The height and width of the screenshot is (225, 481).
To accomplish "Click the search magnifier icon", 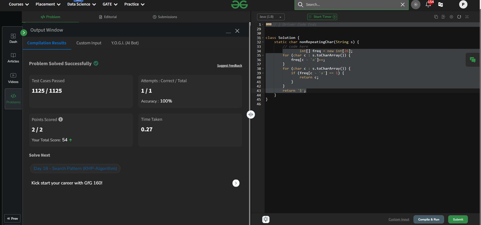I will point(301,4).
